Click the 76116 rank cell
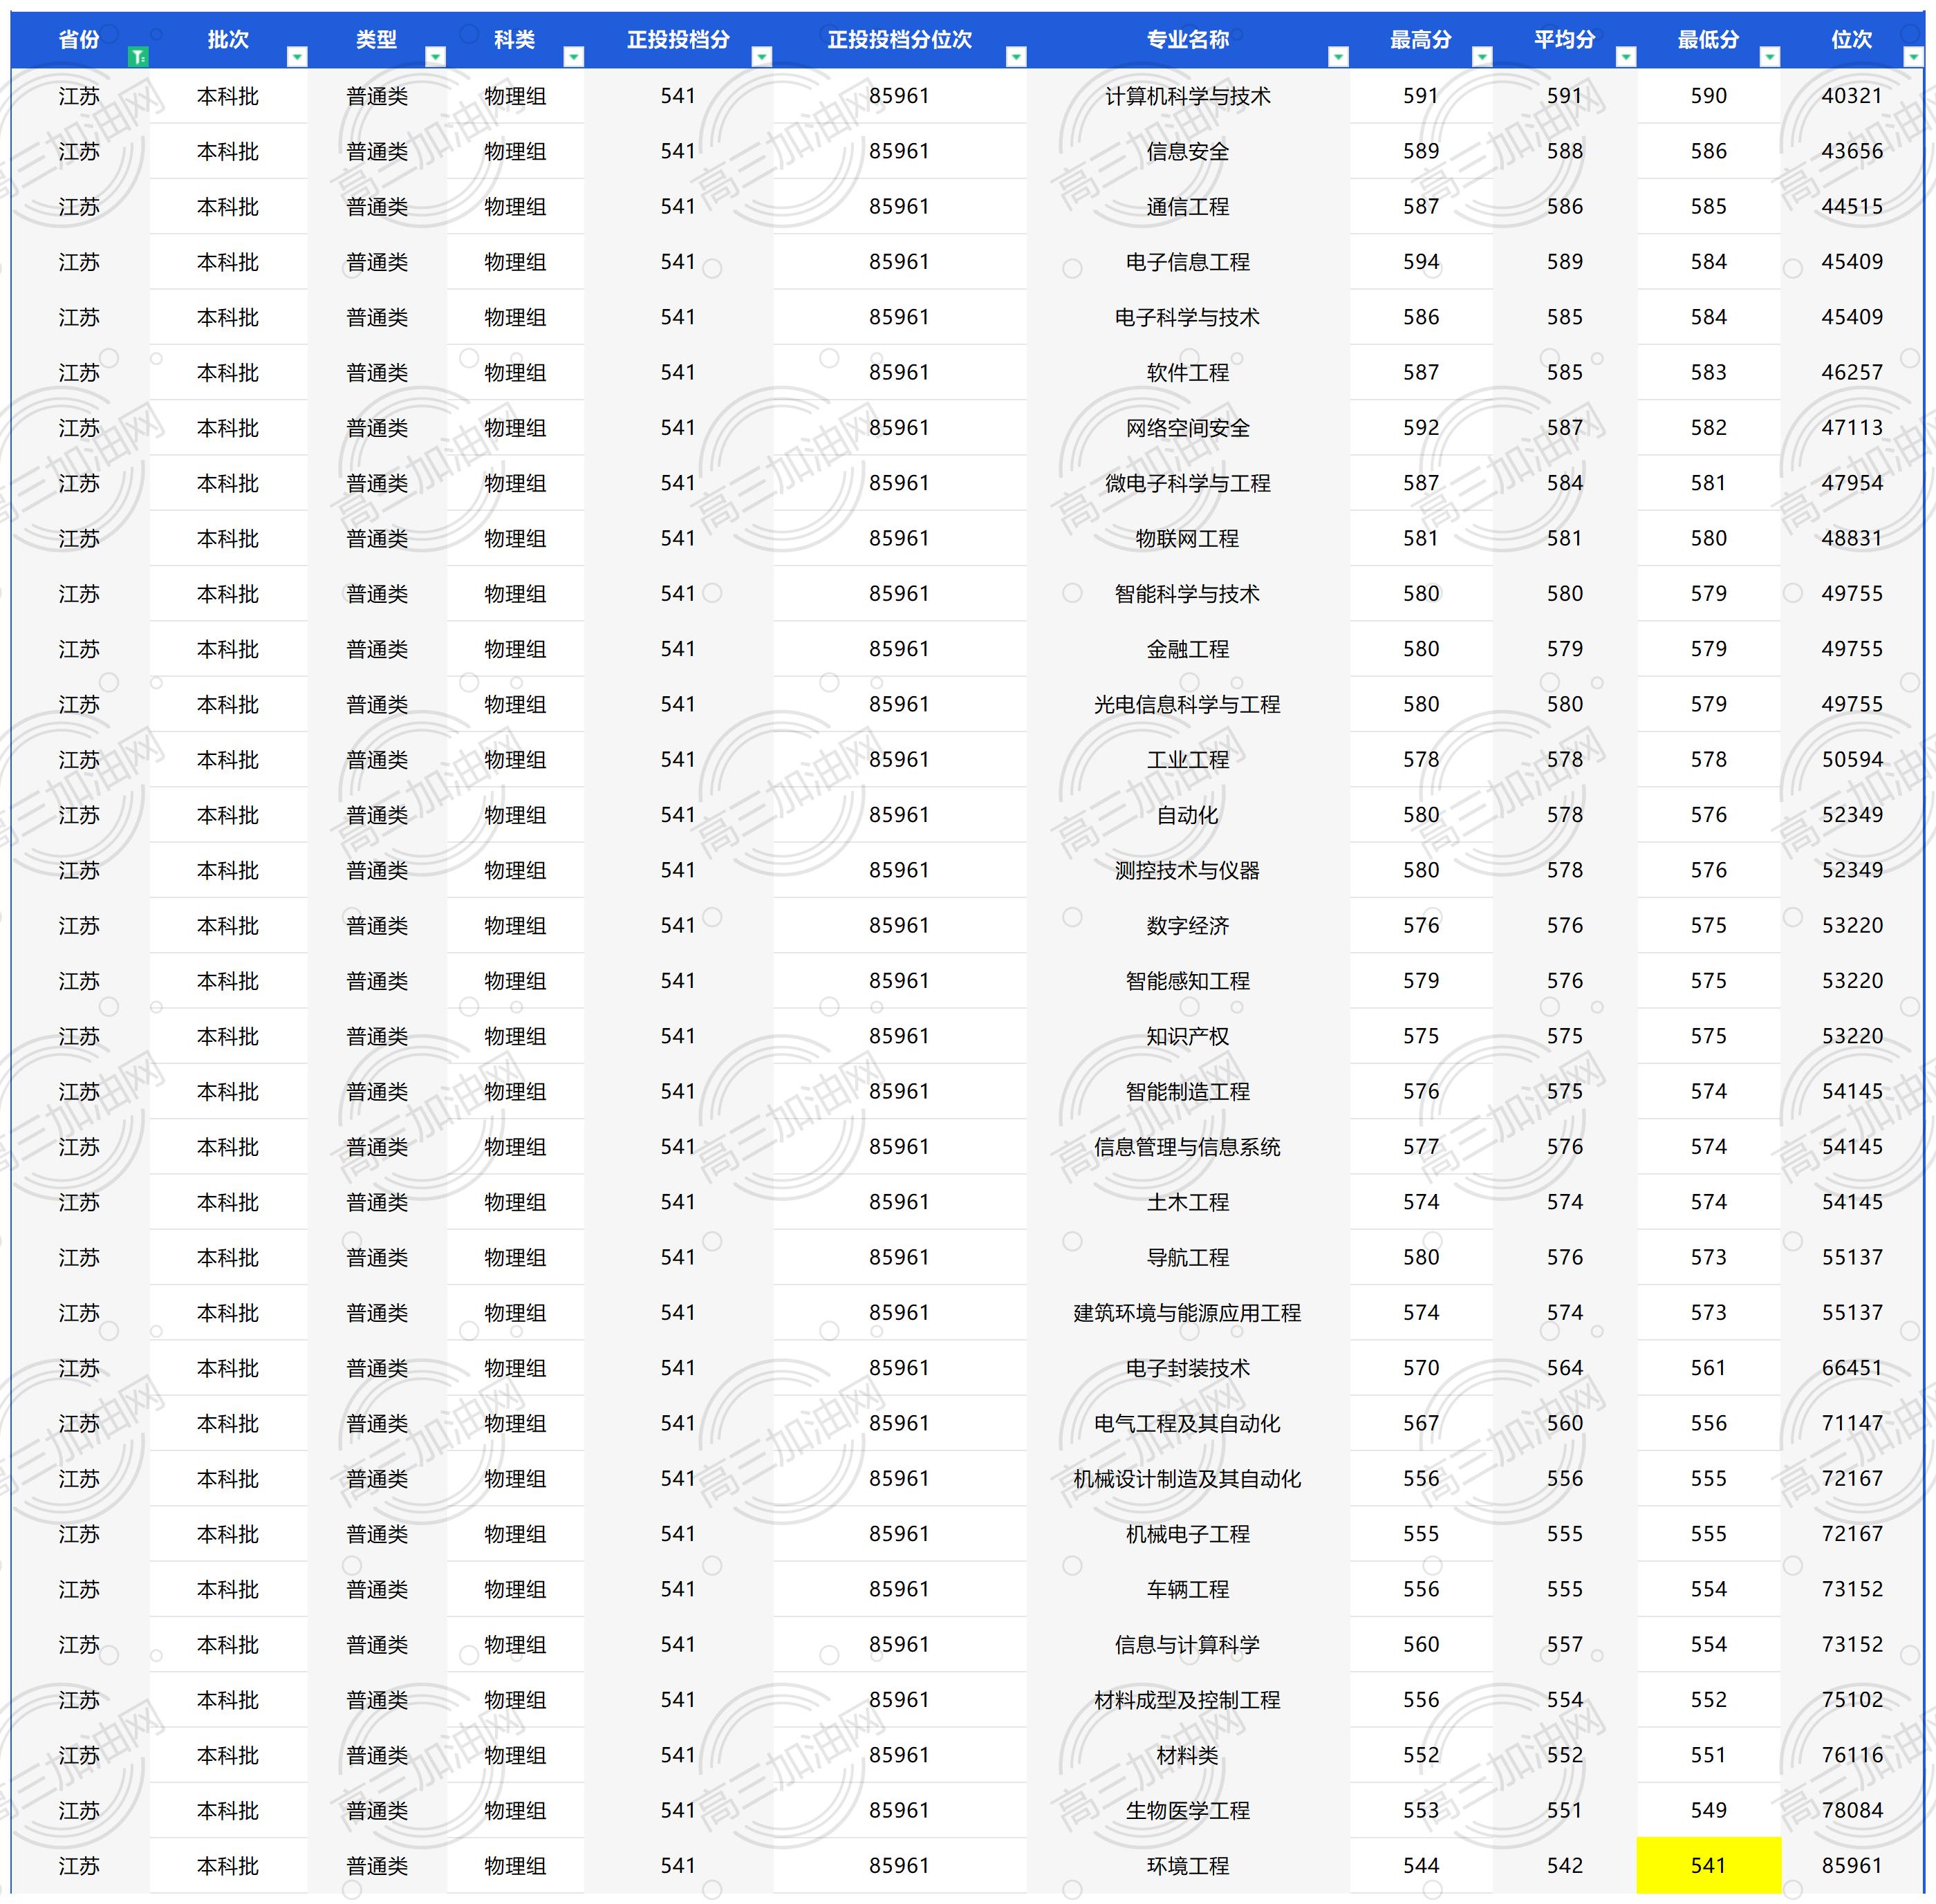Image resolution: width=1936 pixels, height=1904 pixels. tap(1852, 1756)
